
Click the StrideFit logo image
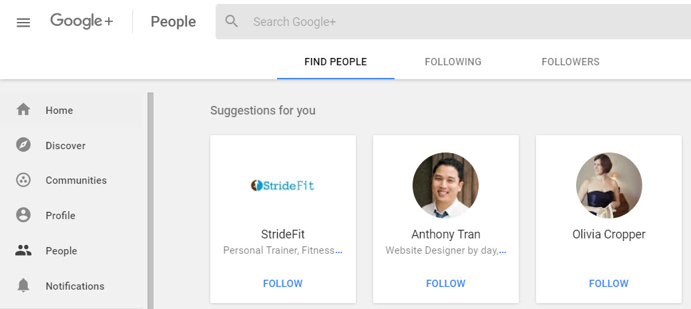point(283,186)
